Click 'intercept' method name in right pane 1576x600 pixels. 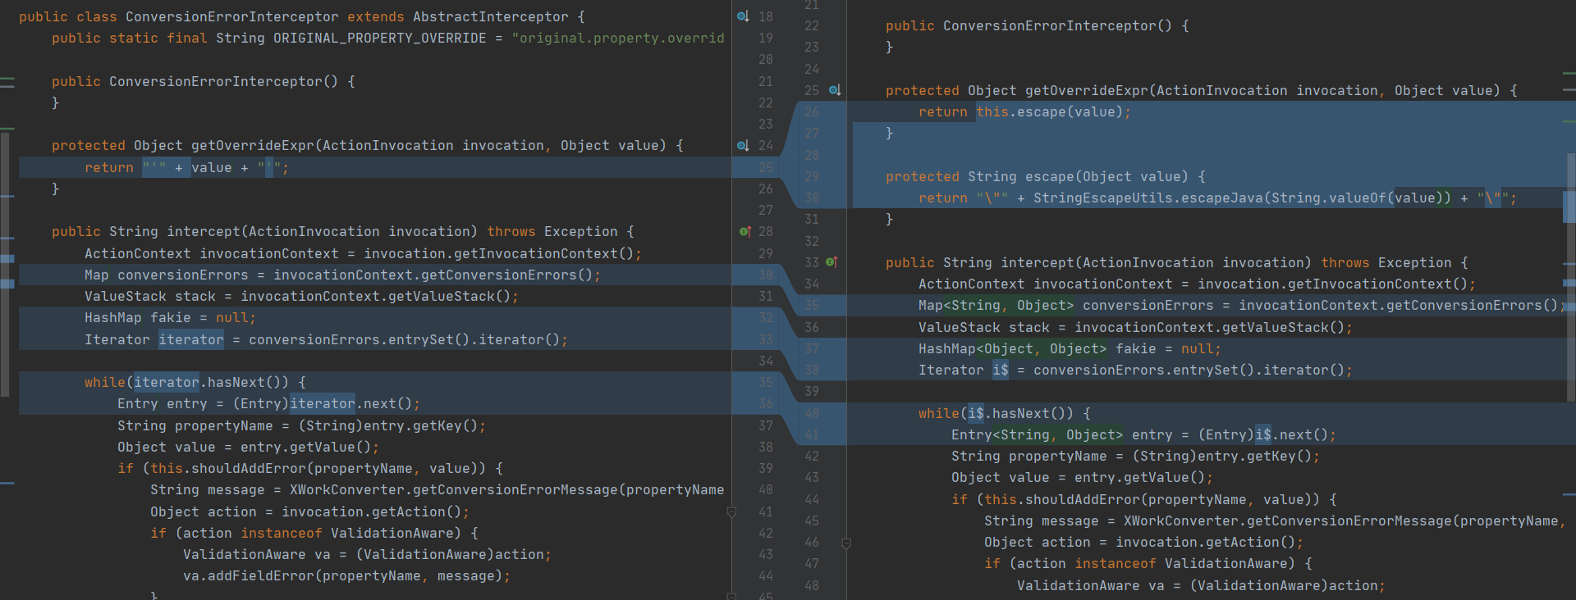coord(1037,263)
